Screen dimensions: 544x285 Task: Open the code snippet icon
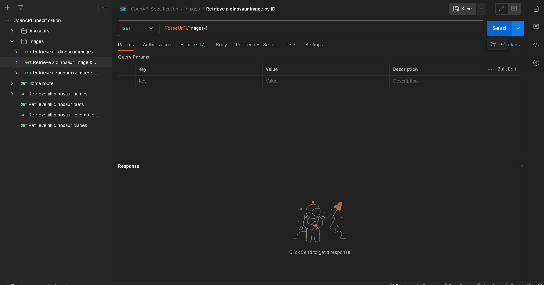(x=536, y=45)
